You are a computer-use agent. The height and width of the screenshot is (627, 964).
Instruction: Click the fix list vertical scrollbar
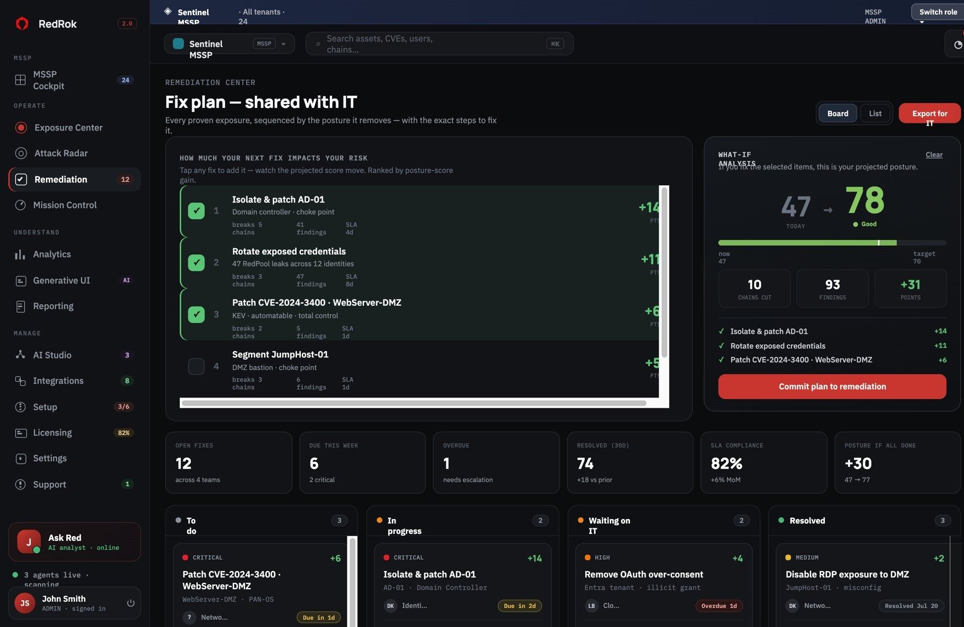[x=664, y=272]
